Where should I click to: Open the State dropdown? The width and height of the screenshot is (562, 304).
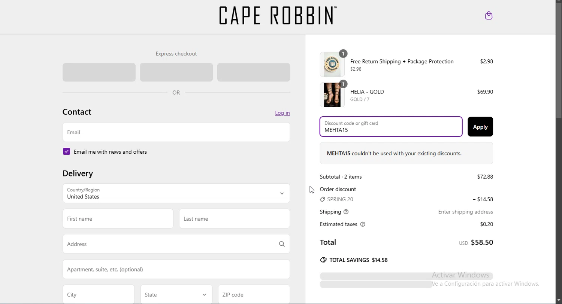176,295
